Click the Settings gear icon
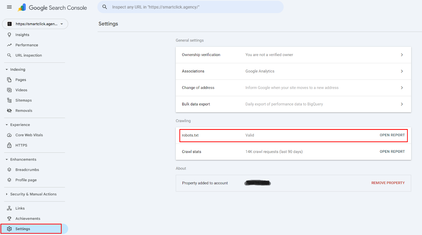Screen dimensions: 422x235 click(9, 229)
